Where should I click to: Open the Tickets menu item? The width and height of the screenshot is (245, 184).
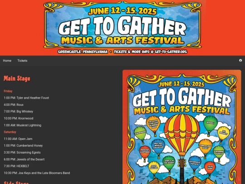point(22,61)
